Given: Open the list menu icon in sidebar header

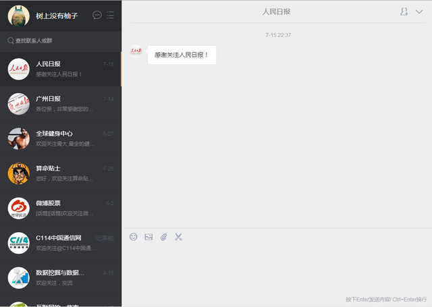Looking at the screenshot, I should point(111,15).
